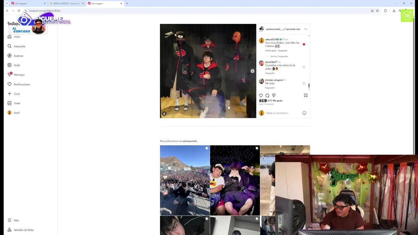
Task: Open Notificaciones heart in sidebar
Action: (x=19, y=84)
